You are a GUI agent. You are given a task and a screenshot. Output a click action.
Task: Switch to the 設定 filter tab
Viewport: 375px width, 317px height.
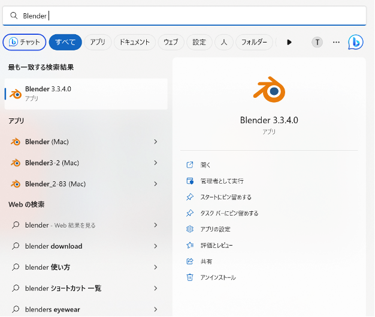coord(199,42)
